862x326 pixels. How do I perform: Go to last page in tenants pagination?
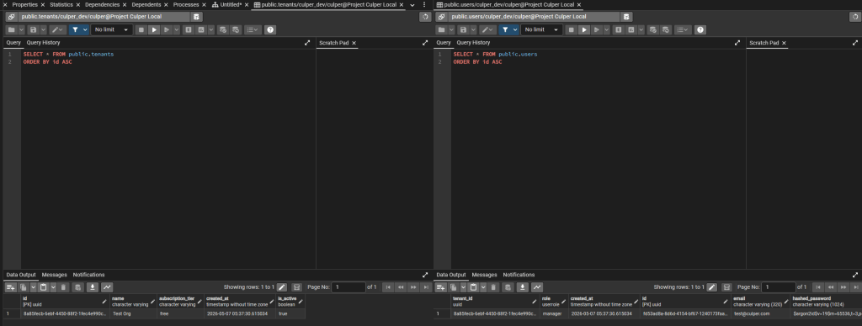[x=426, y=287]
